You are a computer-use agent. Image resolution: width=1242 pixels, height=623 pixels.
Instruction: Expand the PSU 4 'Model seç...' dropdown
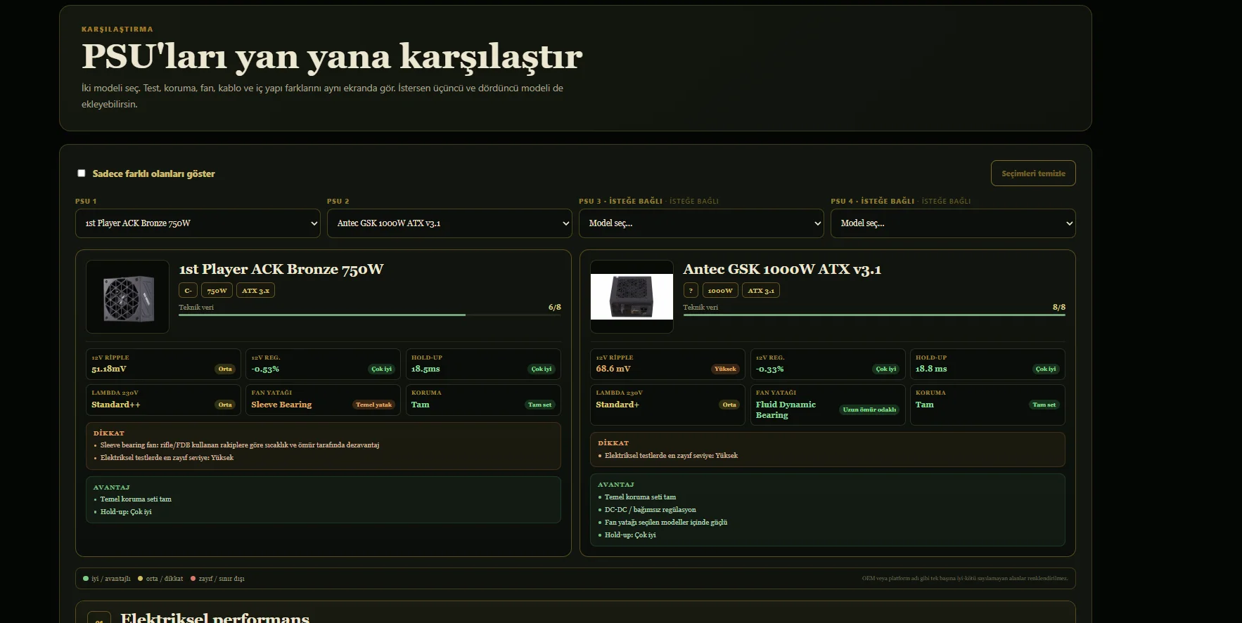pos(953,223)
